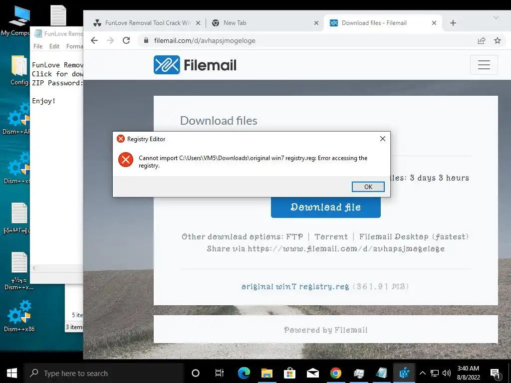Open network status tray icon
Viewport: 511px width, 383px height.
(435, 373)
